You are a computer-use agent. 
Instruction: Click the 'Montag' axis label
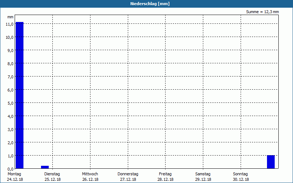pos(14,174)
